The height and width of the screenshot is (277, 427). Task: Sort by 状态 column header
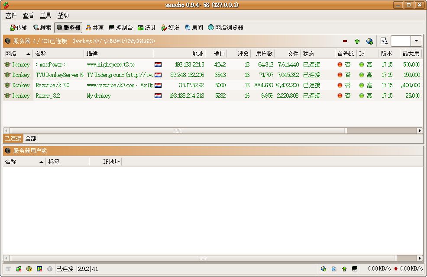click(317, 54)
